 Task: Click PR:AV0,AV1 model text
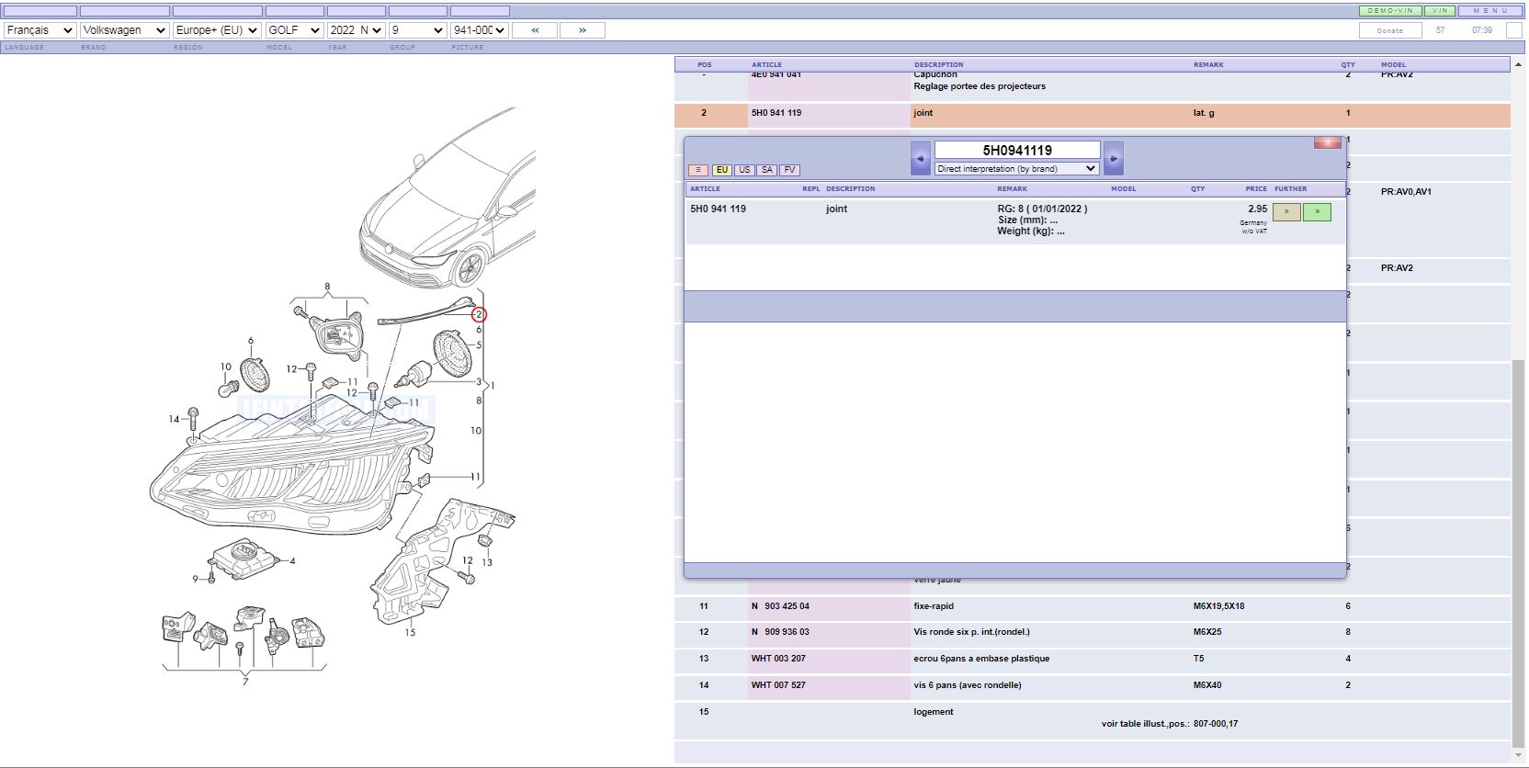(x=1406, y=192)
